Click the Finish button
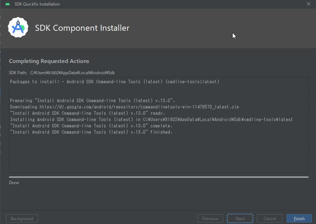Image resolution: width=316 pixels, height=224 pixels. (x=299, y=218)
